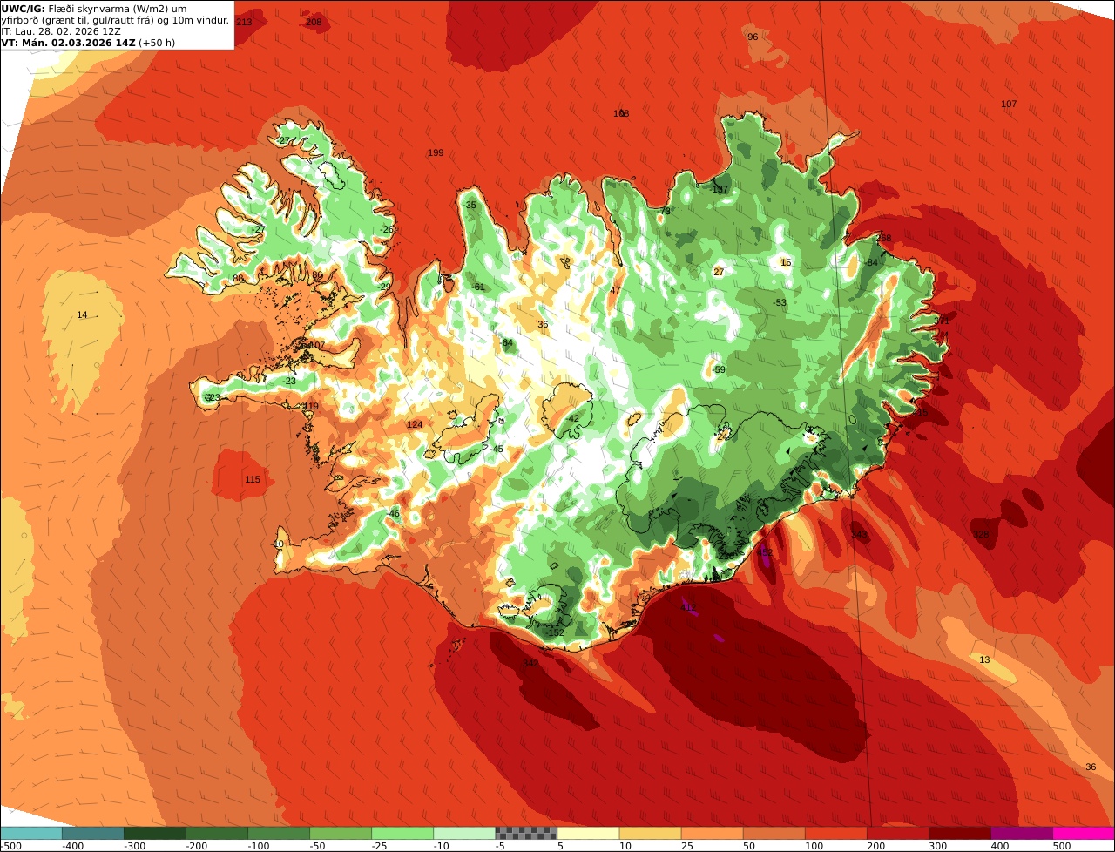Click the map value 46 in southwest Iceland

point(395,513)
